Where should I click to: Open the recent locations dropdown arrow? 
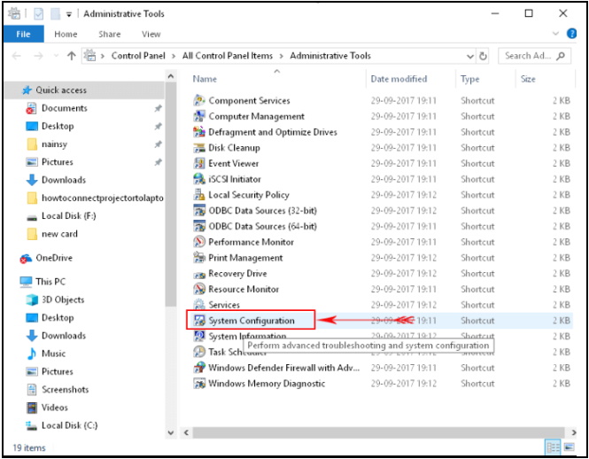pyautogui.click(x=56, y=56)
